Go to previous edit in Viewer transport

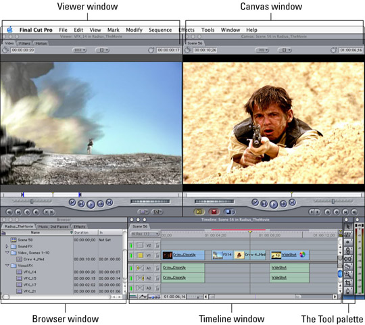(72, 203)
